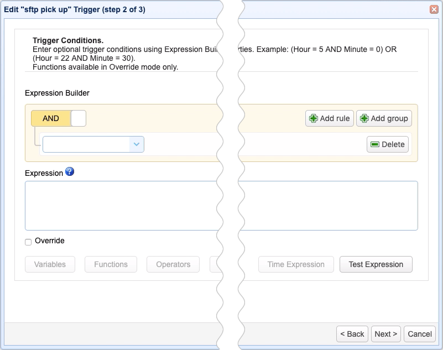This screenshot has width=443, height=350.
Task: Open the empty rule condition dropdown
Action: point(88,144)
